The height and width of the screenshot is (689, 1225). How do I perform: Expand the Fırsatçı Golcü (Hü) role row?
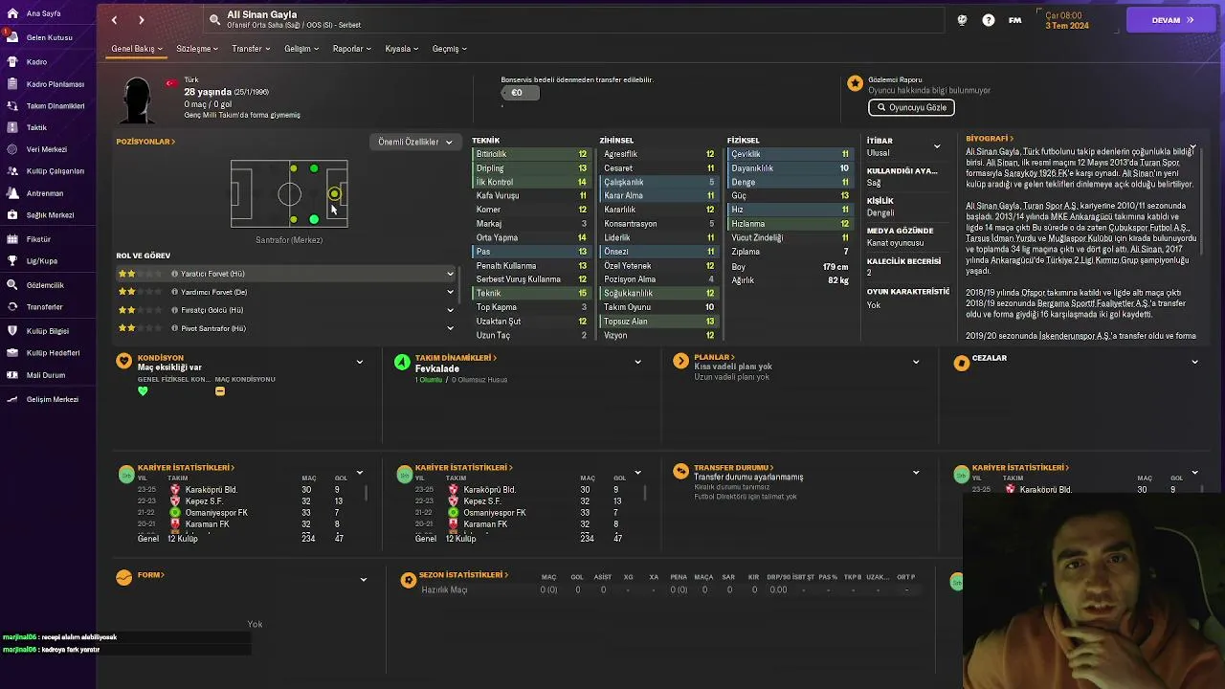click(450, 310)
